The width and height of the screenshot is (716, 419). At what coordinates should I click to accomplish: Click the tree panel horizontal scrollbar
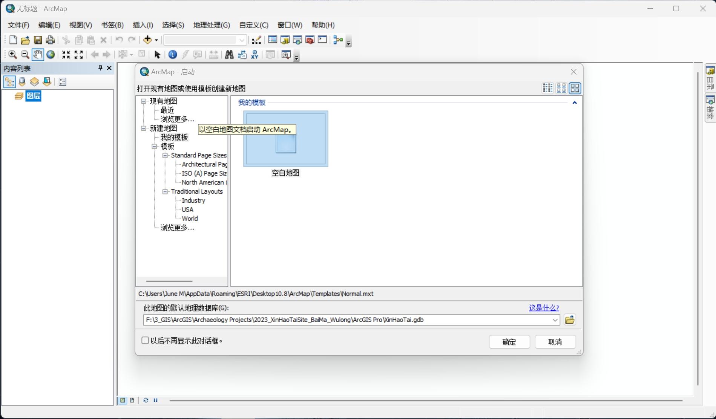(x=169, y=281)
